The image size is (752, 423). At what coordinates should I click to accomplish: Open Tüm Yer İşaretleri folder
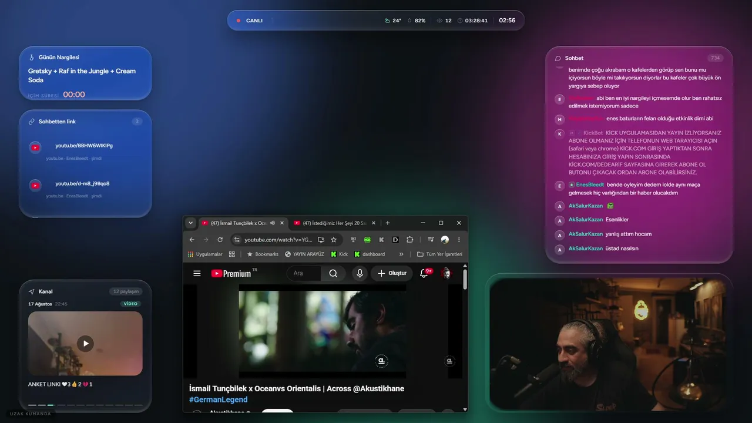pos(439,254)
